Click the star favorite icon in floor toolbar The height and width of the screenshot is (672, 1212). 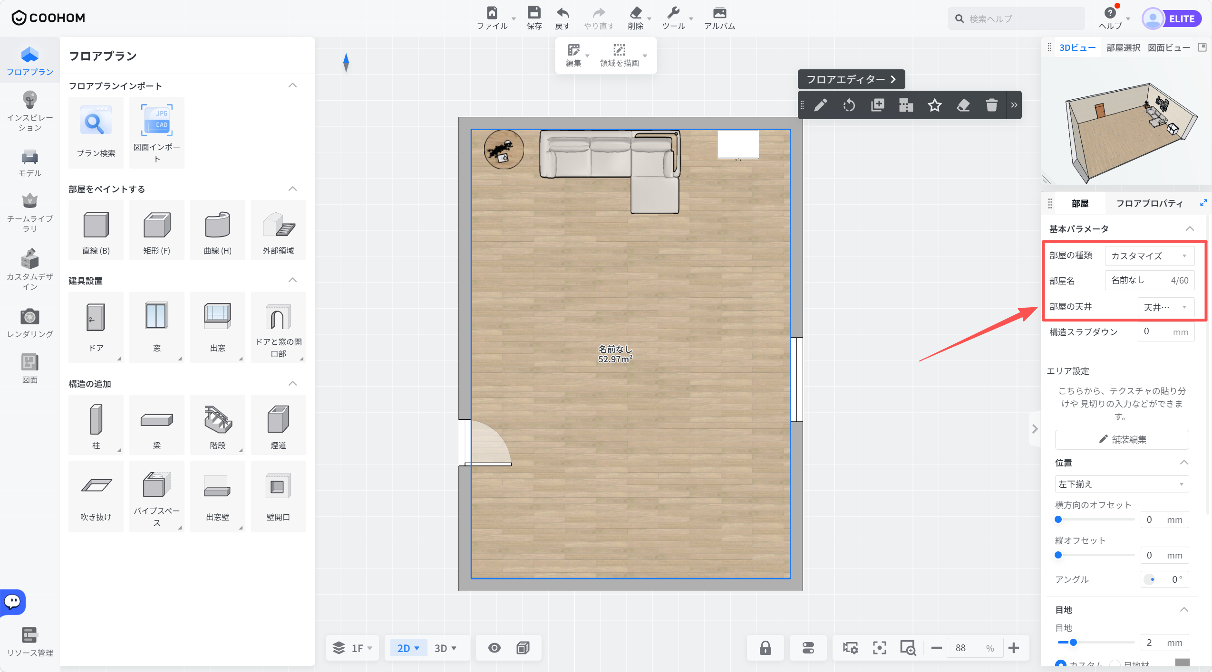(935, 105)
